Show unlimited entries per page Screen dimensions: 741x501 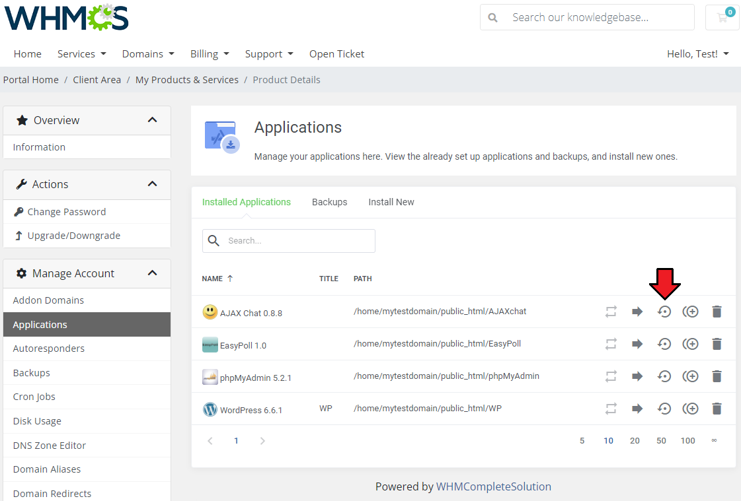(714, 440)
